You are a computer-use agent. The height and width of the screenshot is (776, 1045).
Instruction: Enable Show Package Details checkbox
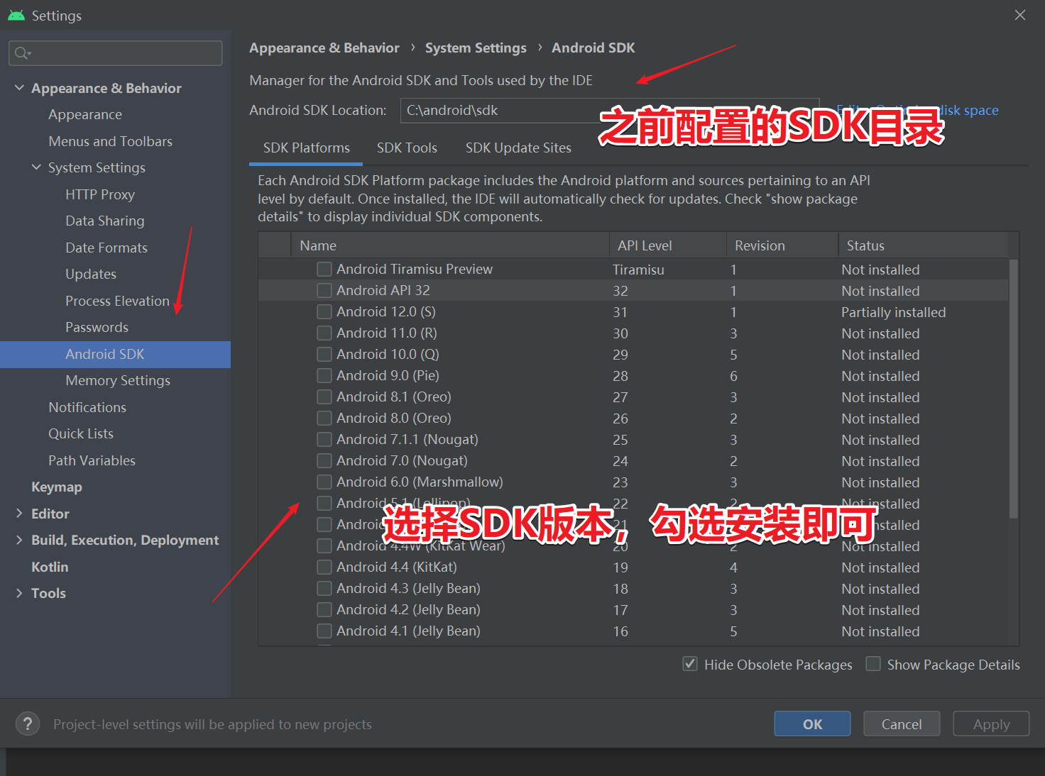[873, 664]
